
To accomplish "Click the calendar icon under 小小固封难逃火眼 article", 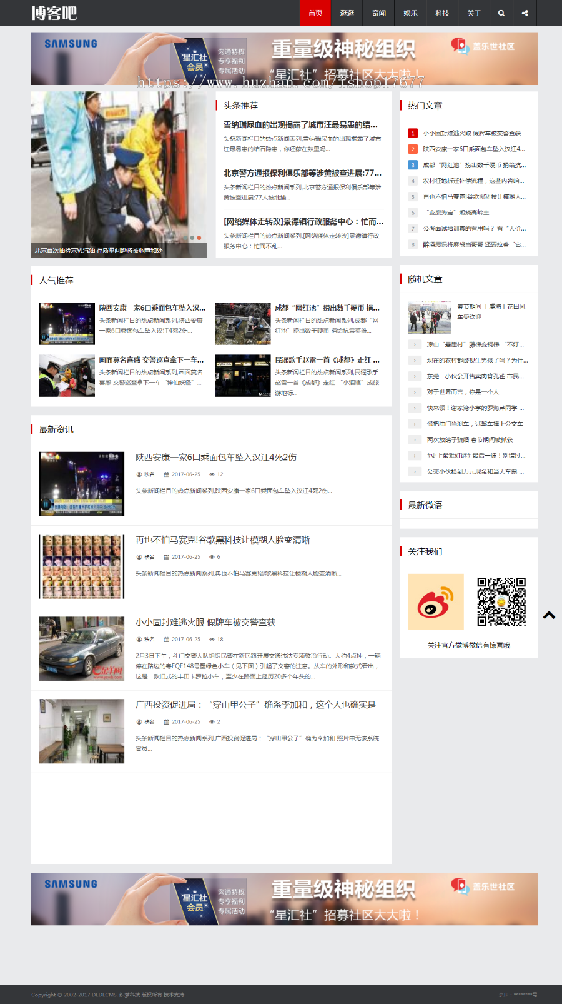I will [x=166, y=640].
